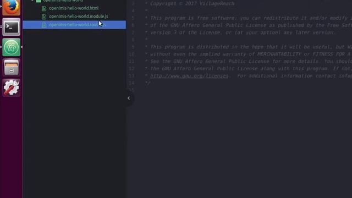Click file icon beside the routes.js entry

[x=44, y=25]
